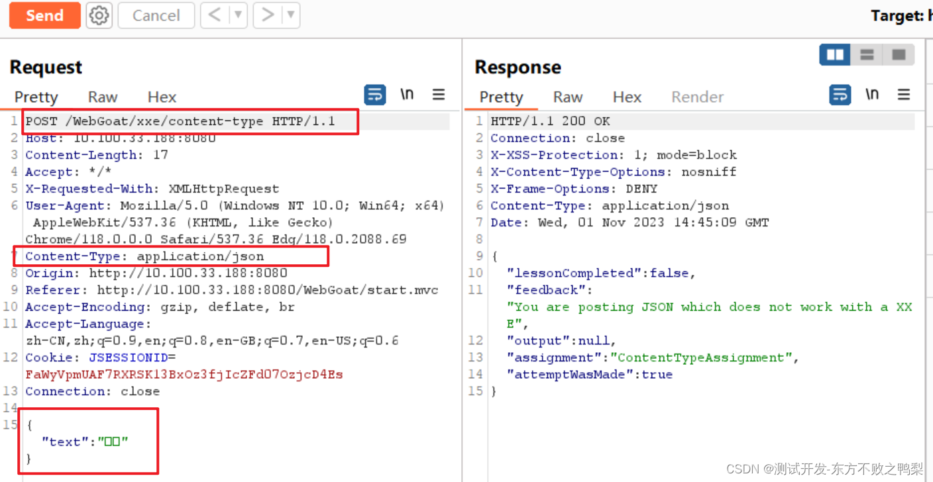Switch Response panel to Render tab
This screenshot has height=482, width=933.
697,97
